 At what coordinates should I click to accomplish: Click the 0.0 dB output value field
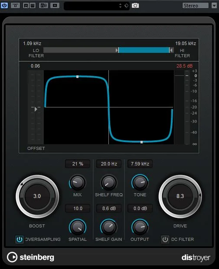pos(140,208)
